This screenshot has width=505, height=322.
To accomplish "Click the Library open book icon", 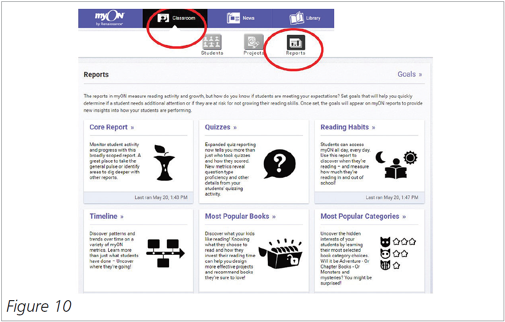I will tap(296, 18).
